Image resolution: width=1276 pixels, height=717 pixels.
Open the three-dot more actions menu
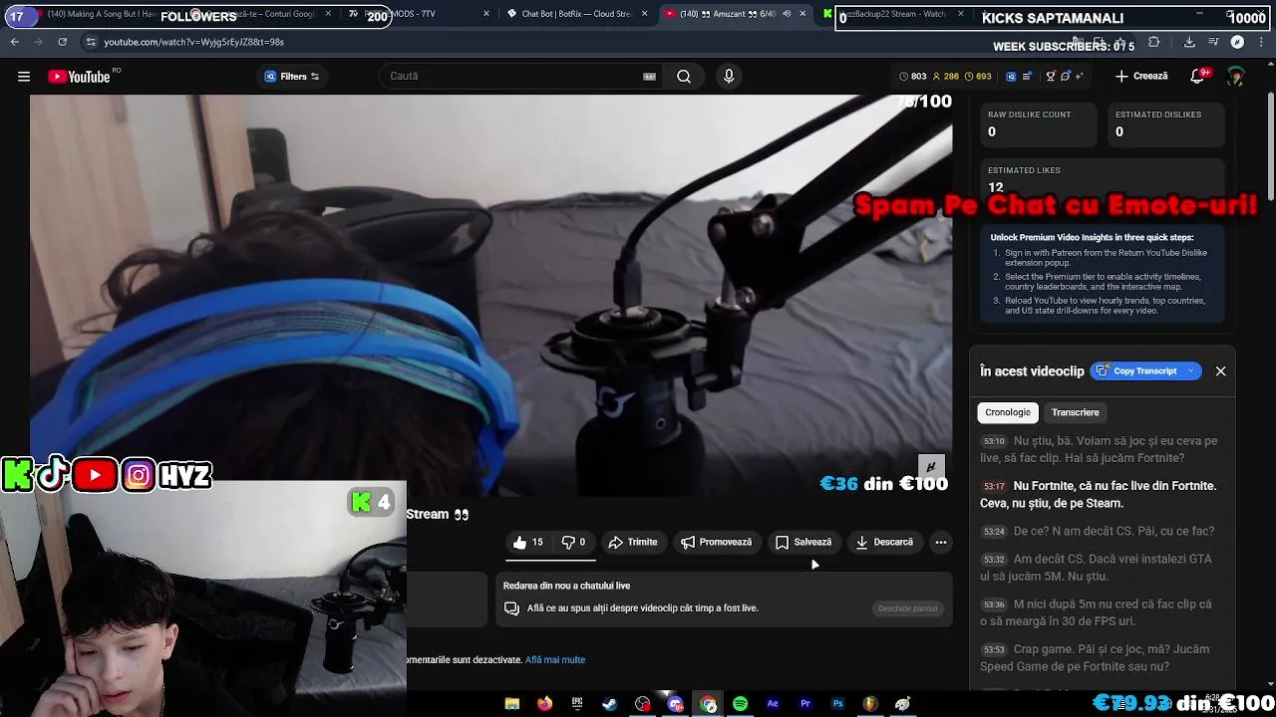tap(940, 542)
